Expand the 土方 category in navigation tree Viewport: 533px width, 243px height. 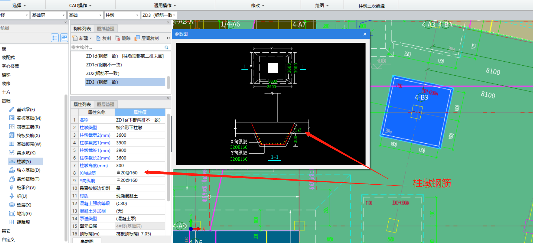[x=6, y=92]
